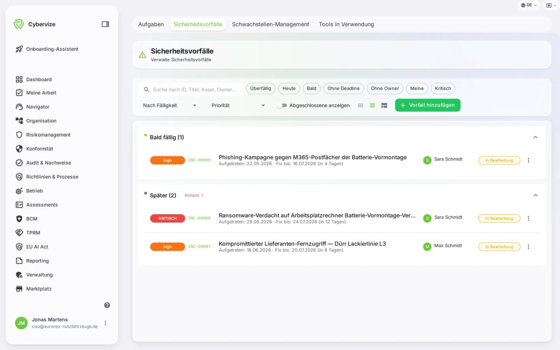Collapse the sidebar panel icon

105,24
